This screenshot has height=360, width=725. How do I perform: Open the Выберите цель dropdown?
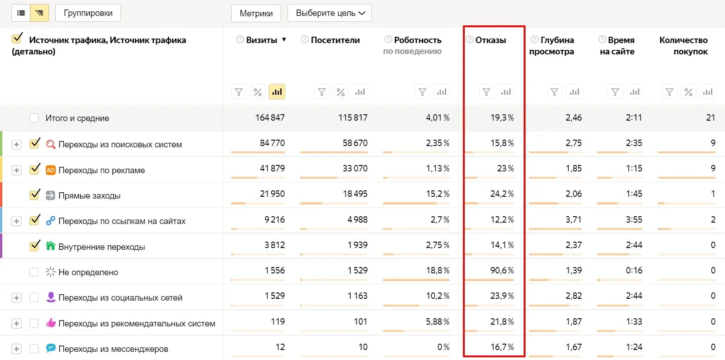click(330, 13)
